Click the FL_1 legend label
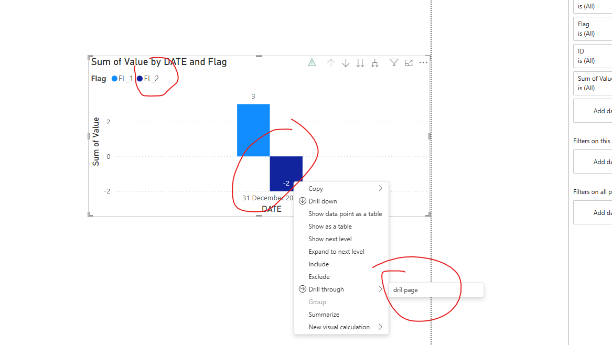 pyautogui.click(x=126, y=79)
